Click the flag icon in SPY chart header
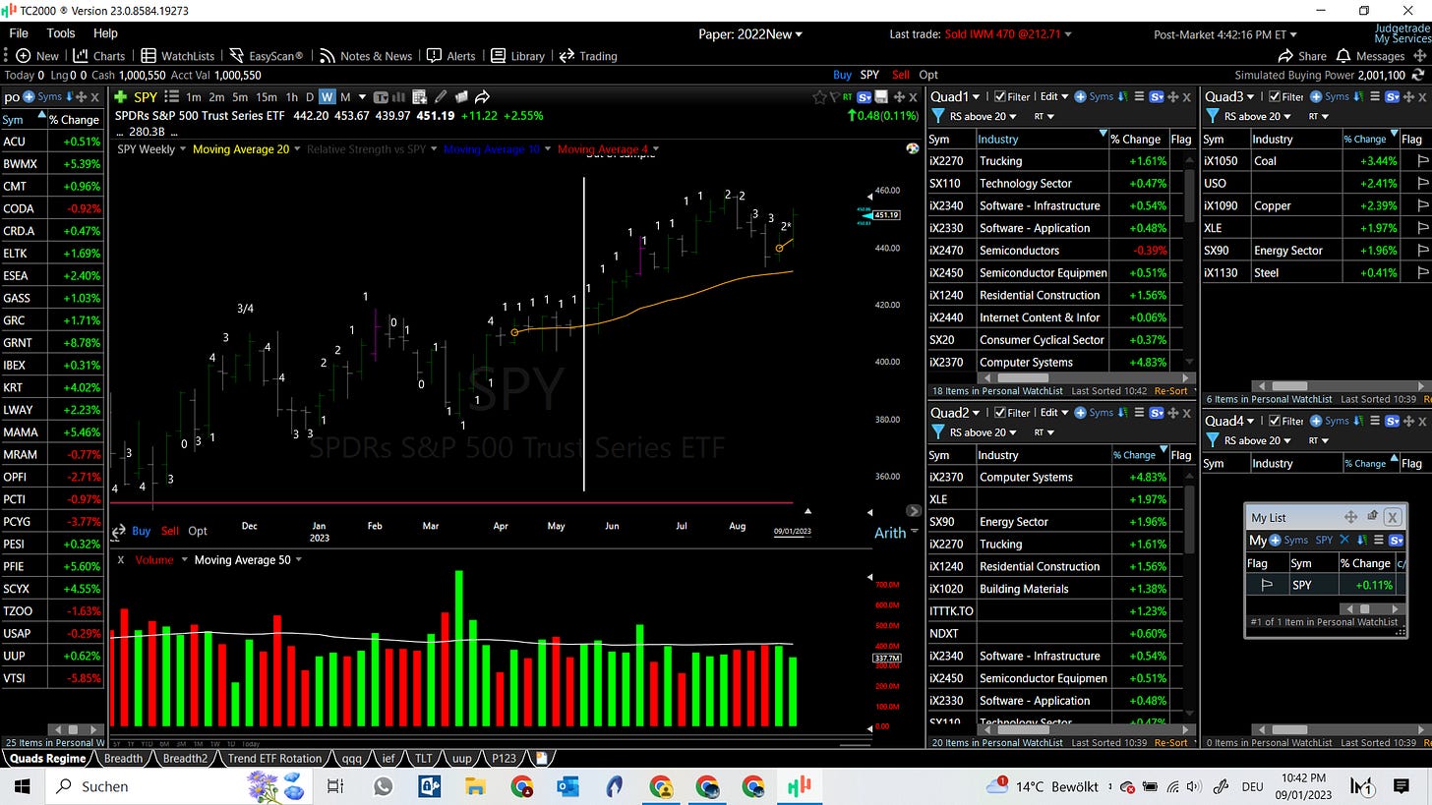Viewport: 1432px width, 805px height. [x=833, y=96]
